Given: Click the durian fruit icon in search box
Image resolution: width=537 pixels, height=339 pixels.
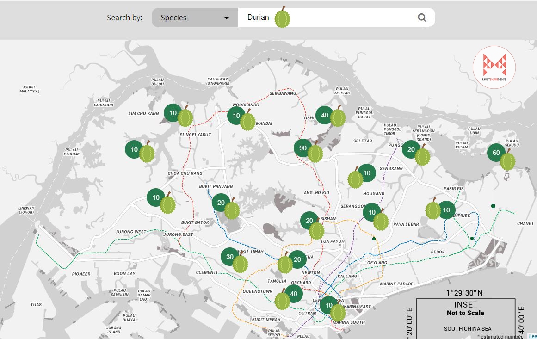Looking at the screenshot, I should click(282, 18).
